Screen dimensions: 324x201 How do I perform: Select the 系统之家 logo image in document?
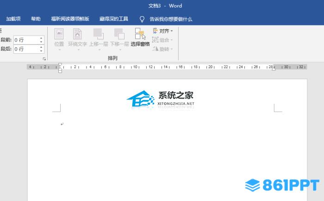[x=161, y=100]
